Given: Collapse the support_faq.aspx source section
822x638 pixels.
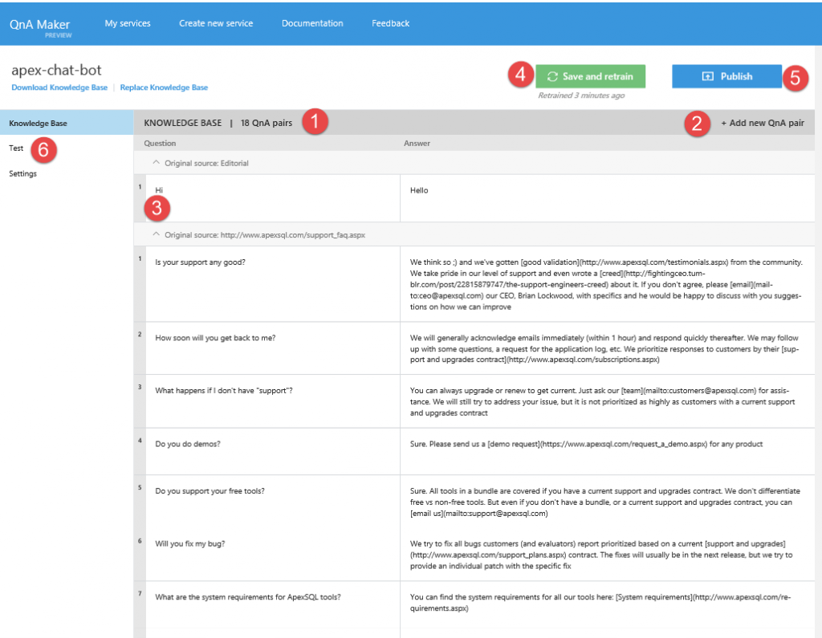Looking at the screenshot, I should [x=157, y=234].
